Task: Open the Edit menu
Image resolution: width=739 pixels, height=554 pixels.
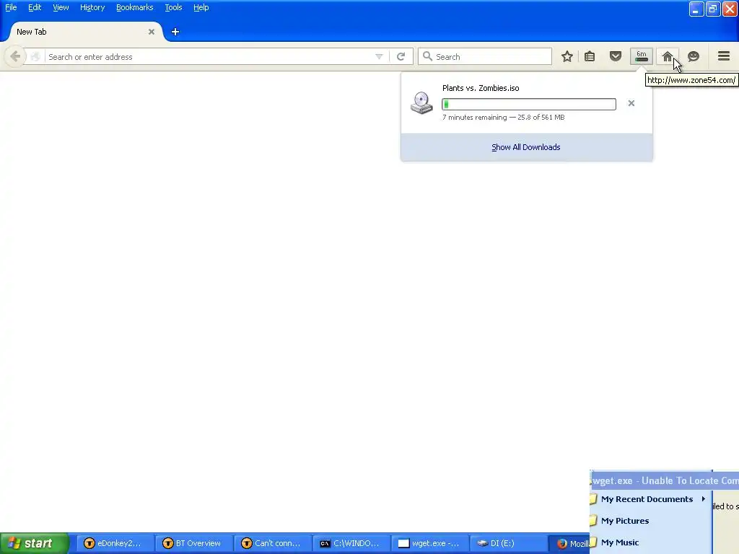Action: point(35,7)
